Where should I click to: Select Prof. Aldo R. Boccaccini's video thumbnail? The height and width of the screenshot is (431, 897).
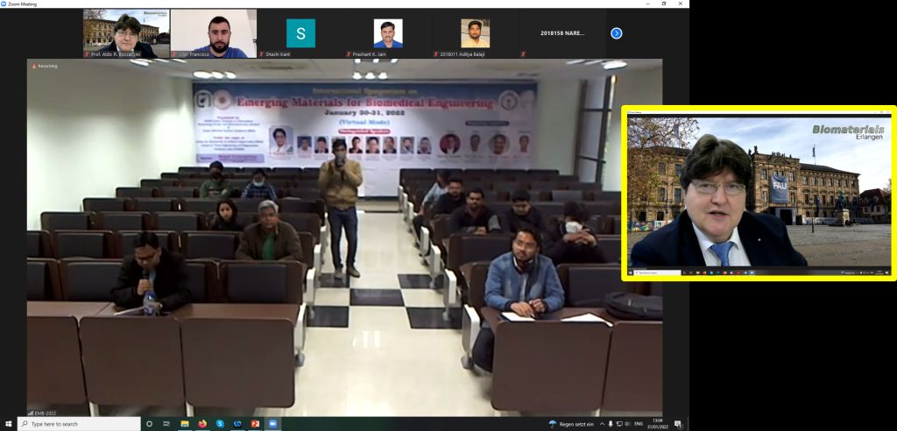tap(126, 33)
